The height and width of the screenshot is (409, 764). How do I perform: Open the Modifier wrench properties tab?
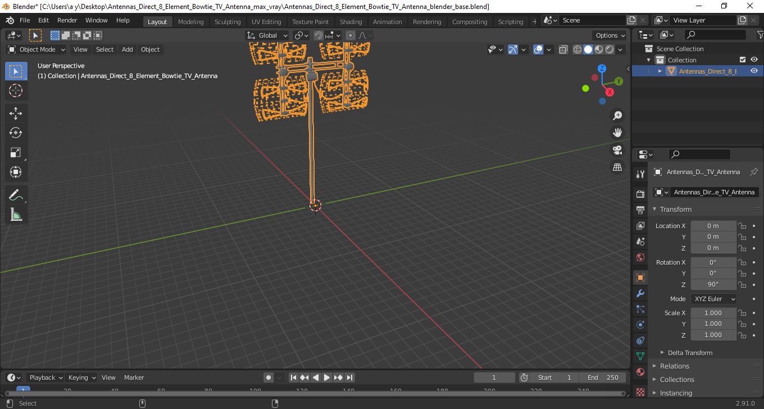(640, 293)
